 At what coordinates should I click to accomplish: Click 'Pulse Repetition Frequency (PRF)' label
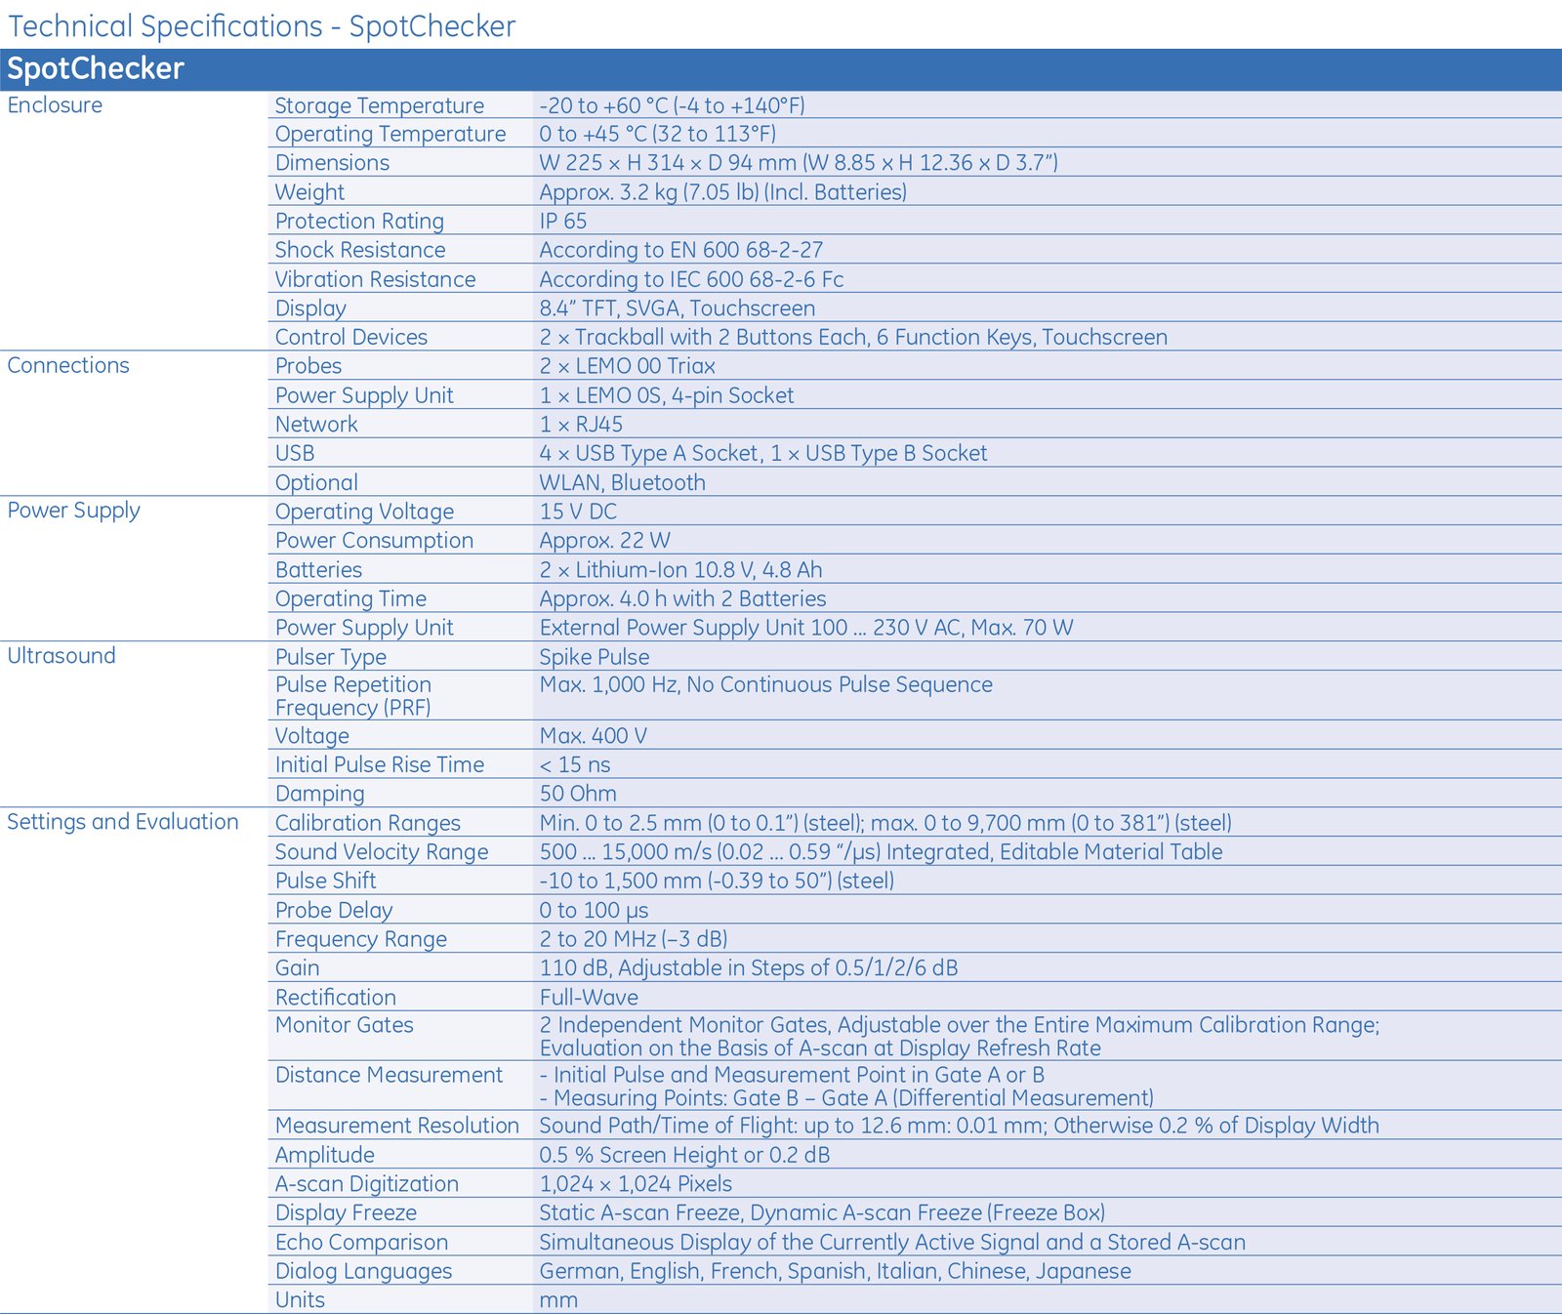click(x=352, y=696)
